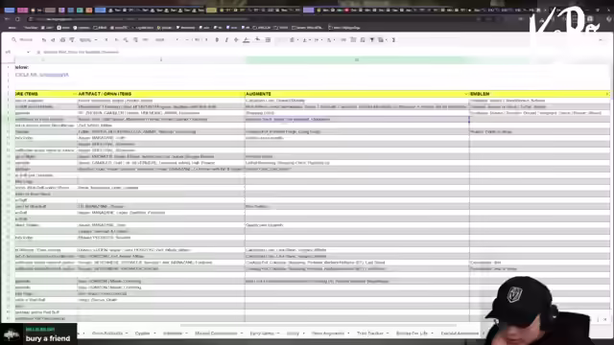Toggle italic formatting
Viewport: 614px width, 345px height.
coord(226,40)
